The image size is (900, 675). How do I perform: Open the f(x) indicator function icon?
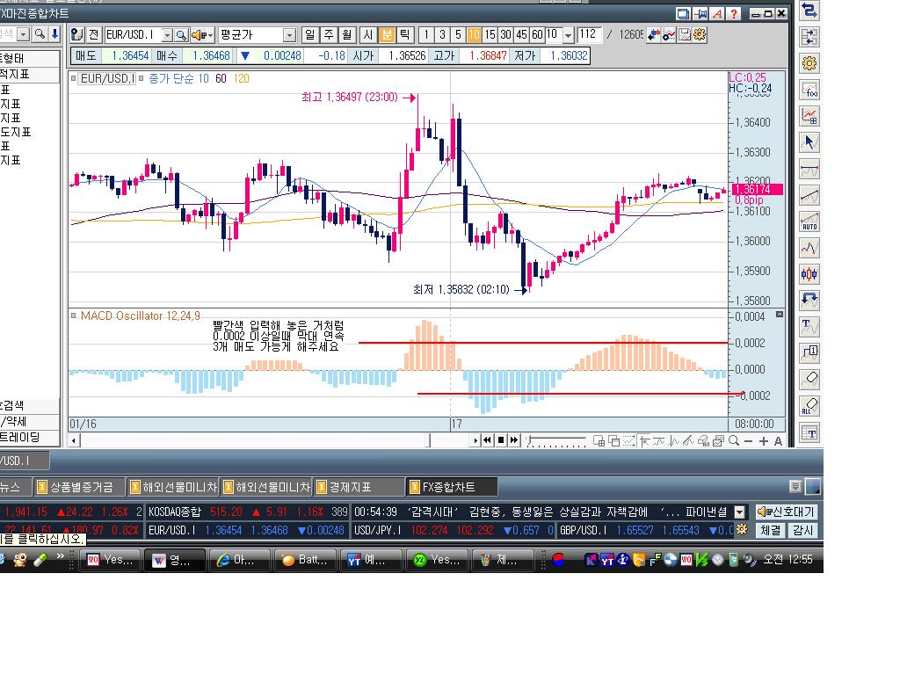(809, 91)
